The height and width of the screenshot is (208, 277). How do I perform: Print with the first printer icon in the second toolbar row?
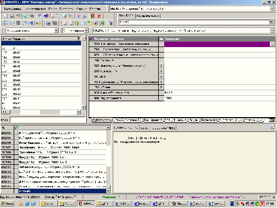(x=65, y=23)
